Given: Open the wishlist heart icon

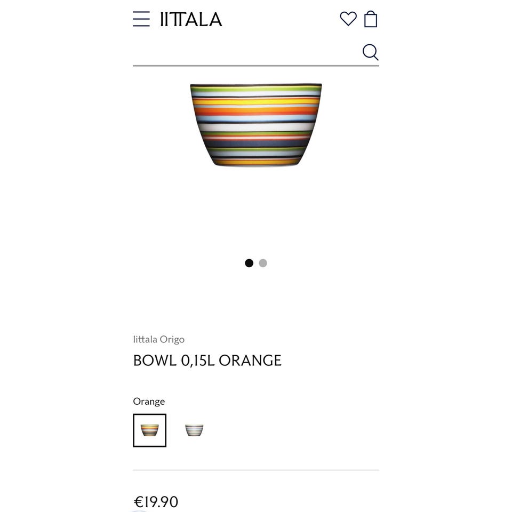Looking at the screenshot, I should [348, 19].
